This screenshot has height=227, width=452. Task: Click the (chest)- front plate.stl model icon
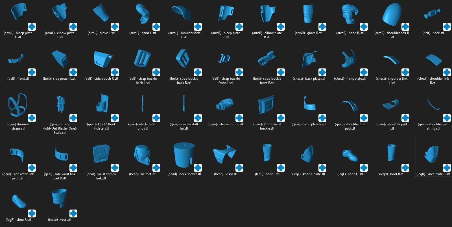[x=349, y=59]
